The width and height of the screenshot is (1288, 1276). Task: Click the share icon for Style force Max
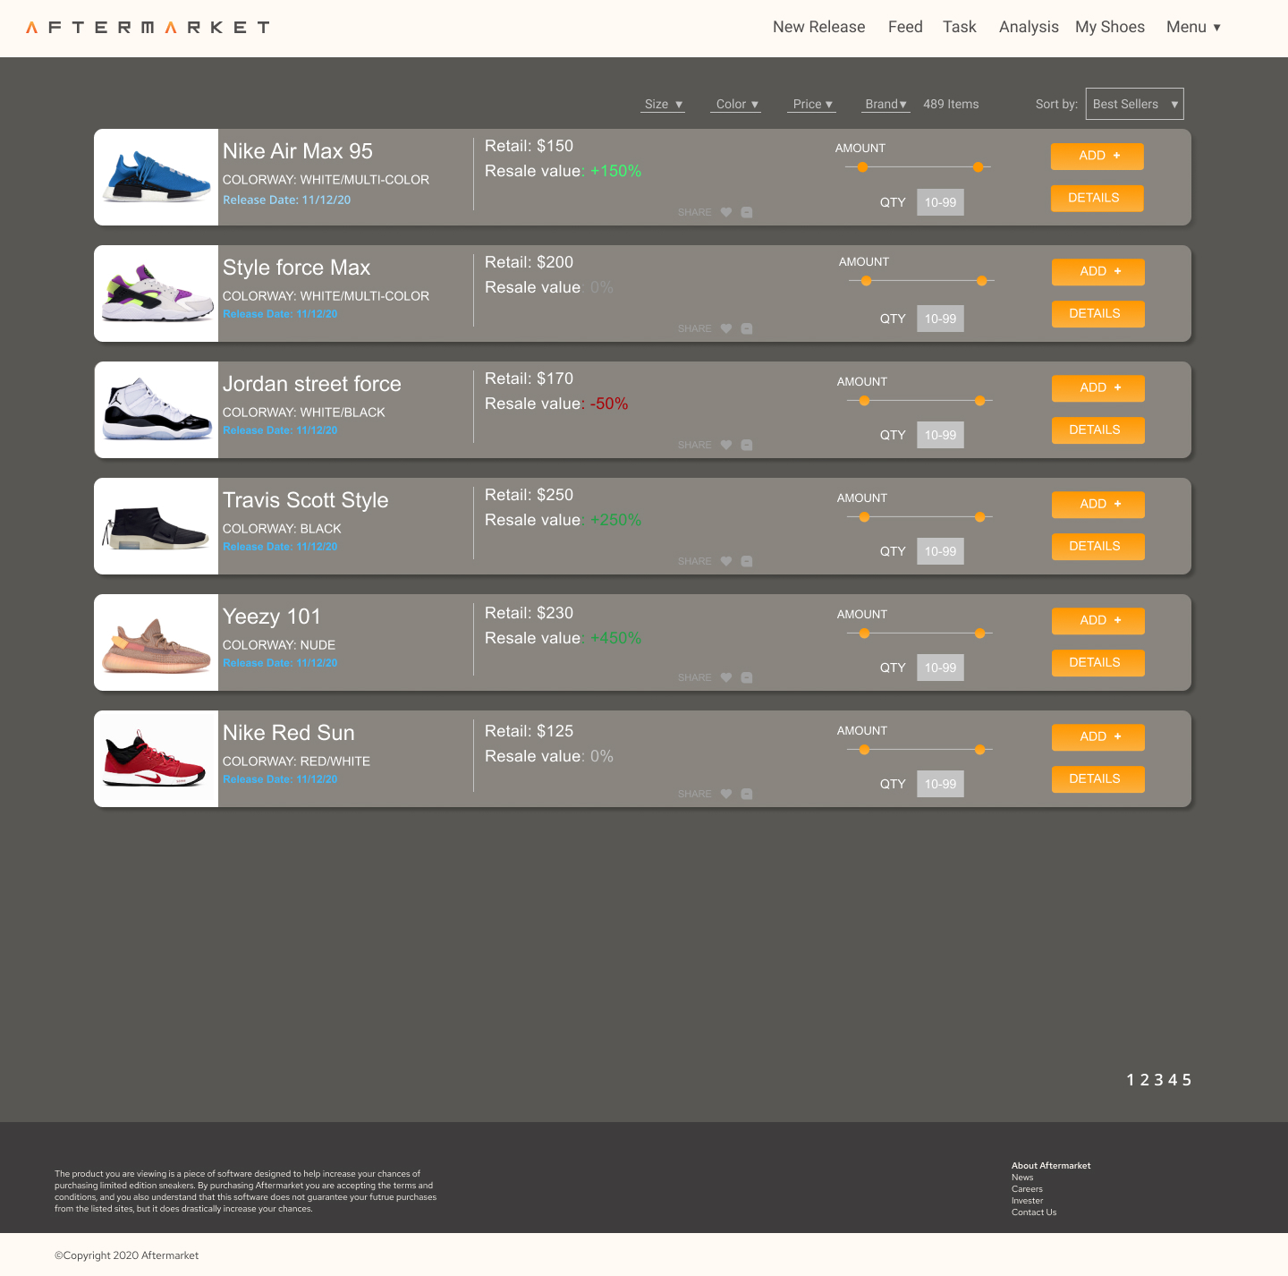point(747,328)
